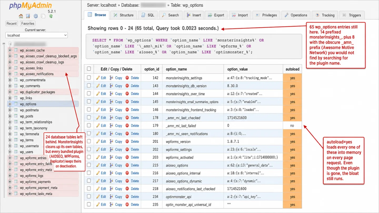
Task: Click red Delete icon for wpforms_activated row
Action: click(127, 157)
